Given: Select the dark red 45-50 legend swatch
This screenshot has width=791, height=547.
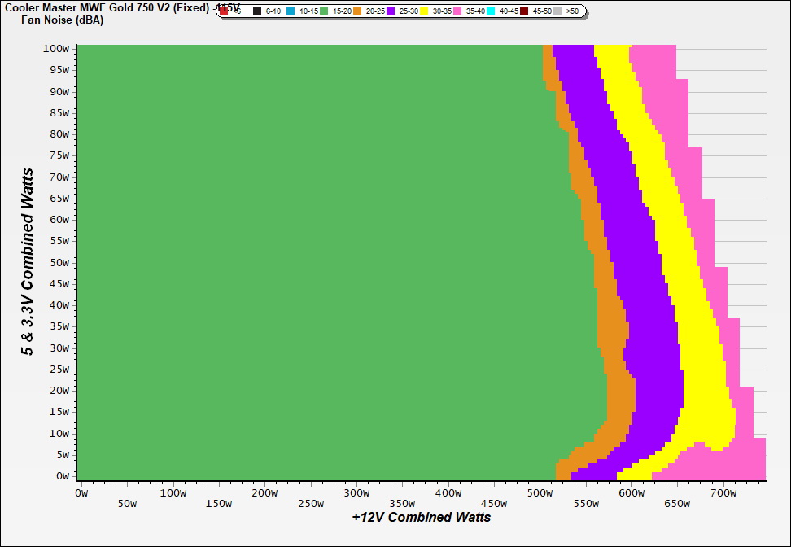Looking at the screenshot, I should coord(524,11).
